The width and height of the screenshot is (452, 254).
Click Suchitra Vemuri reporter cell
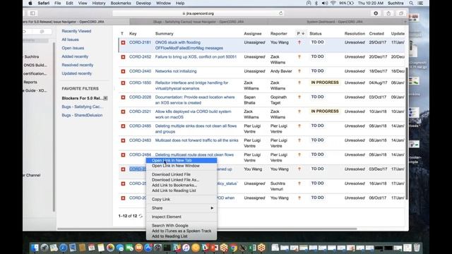278,186
